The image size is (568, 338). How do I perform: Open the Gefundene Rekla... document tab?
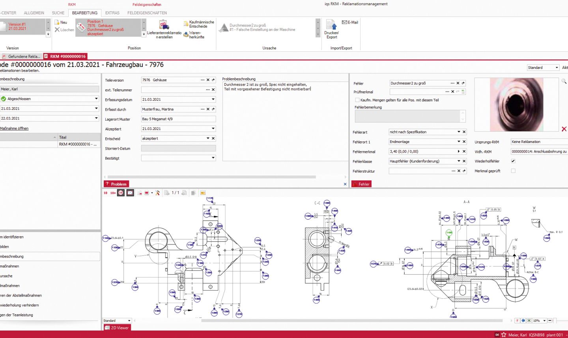pos(21,56)
